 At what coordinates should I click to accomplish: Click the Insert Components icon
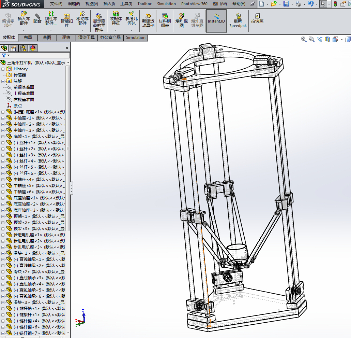point(24,14)
